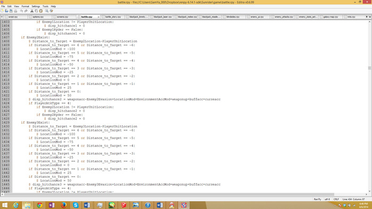Click the 'if Enemy2Exist:' code line
Screen dimensions: 372x209
point(36,38)
